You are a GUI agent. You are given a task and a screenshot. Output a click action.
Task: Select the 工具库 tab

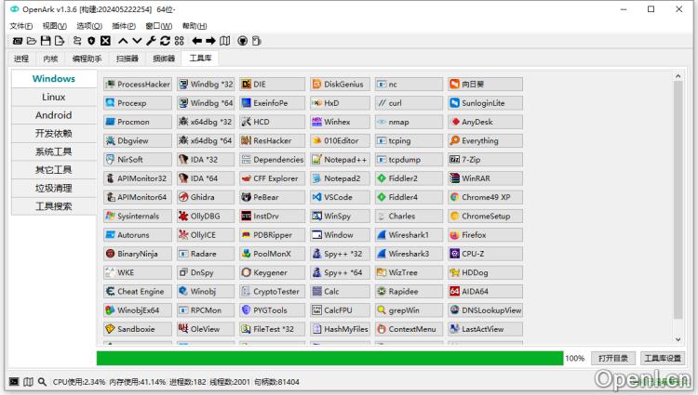point(200,58)
